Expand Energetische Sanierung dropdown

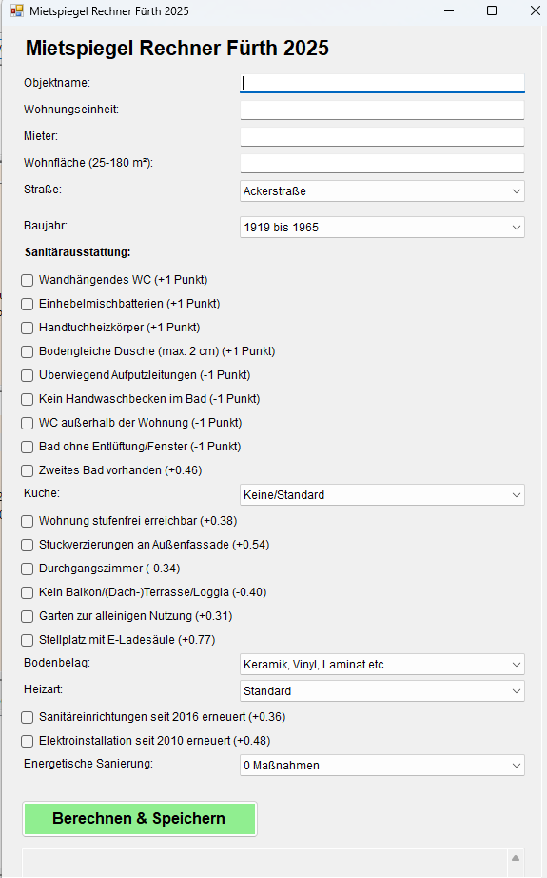pos(382,766)
